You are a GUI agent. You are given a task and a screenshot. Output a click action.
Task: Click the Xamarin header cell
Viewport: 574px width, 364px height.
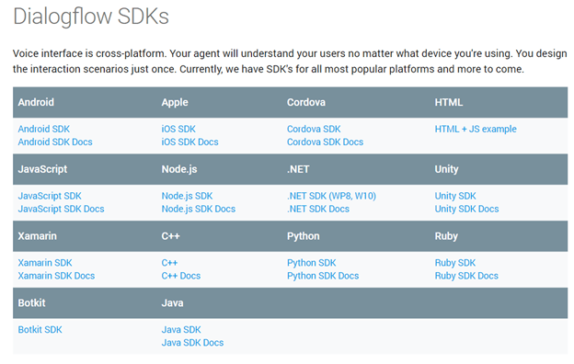[38, 236]
